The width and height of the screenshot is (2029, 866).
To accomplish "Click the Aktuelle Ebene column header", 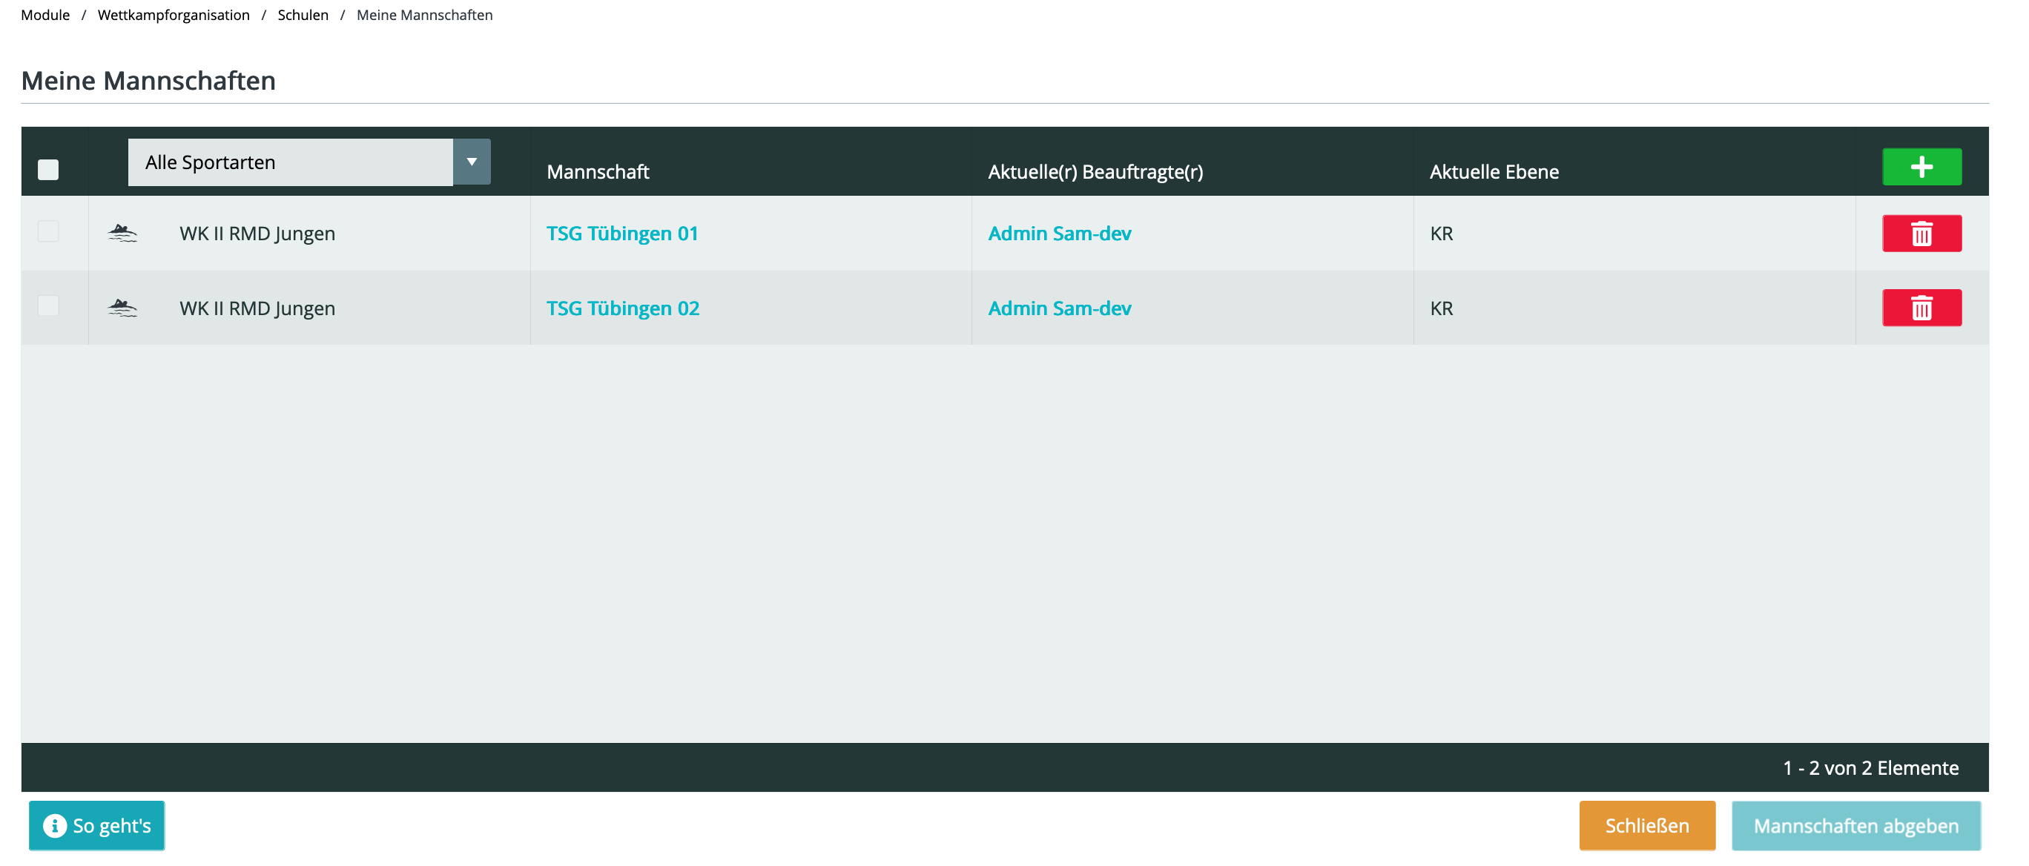I will coord(1494,171).
